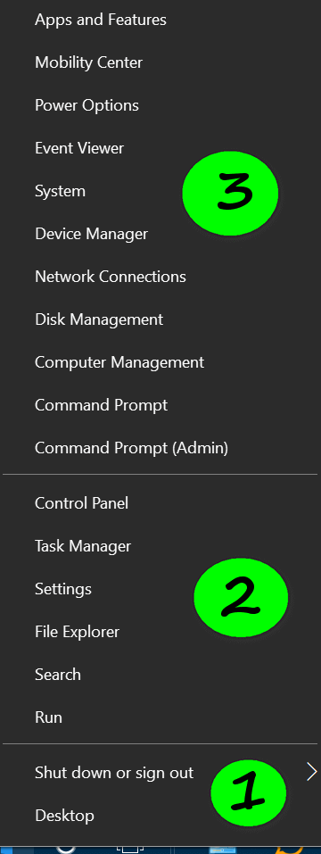321x854 pixels.
Task: Launch Disk Management
Action: [99, 319]
